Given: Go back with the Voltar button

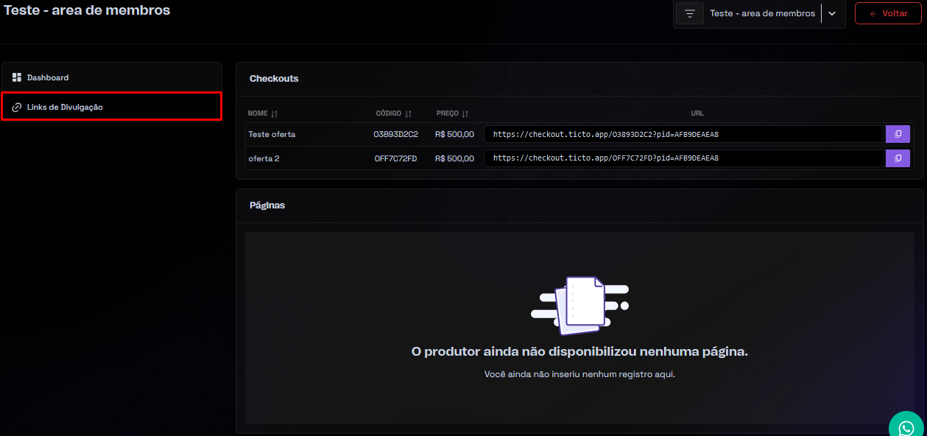Looking at the screenshot, I should (887, 14).
